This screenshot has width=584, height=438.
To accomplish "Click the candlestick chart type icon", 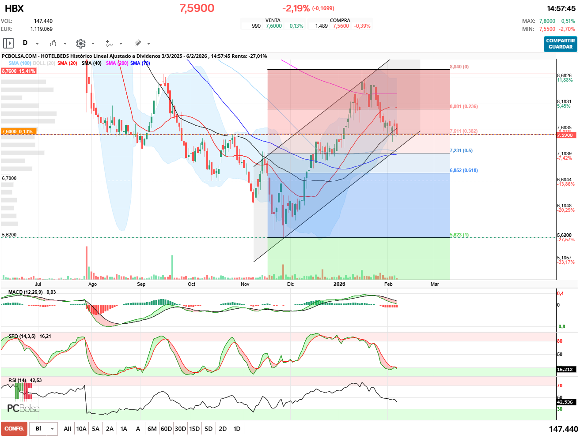I will tap(53, 43).
